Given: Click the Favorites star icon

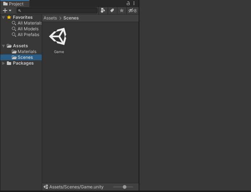Looking at the screenshot, I should [9, 17].
